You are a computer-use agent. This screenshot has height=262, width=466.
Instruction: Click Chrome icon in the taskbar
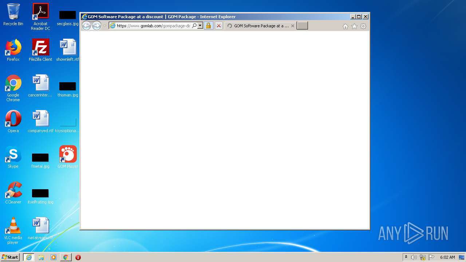click(x=66, y=257)
